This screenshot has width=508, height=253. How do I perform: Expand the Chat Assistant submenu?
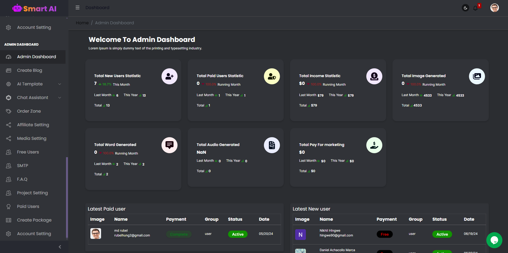point(60,98)
